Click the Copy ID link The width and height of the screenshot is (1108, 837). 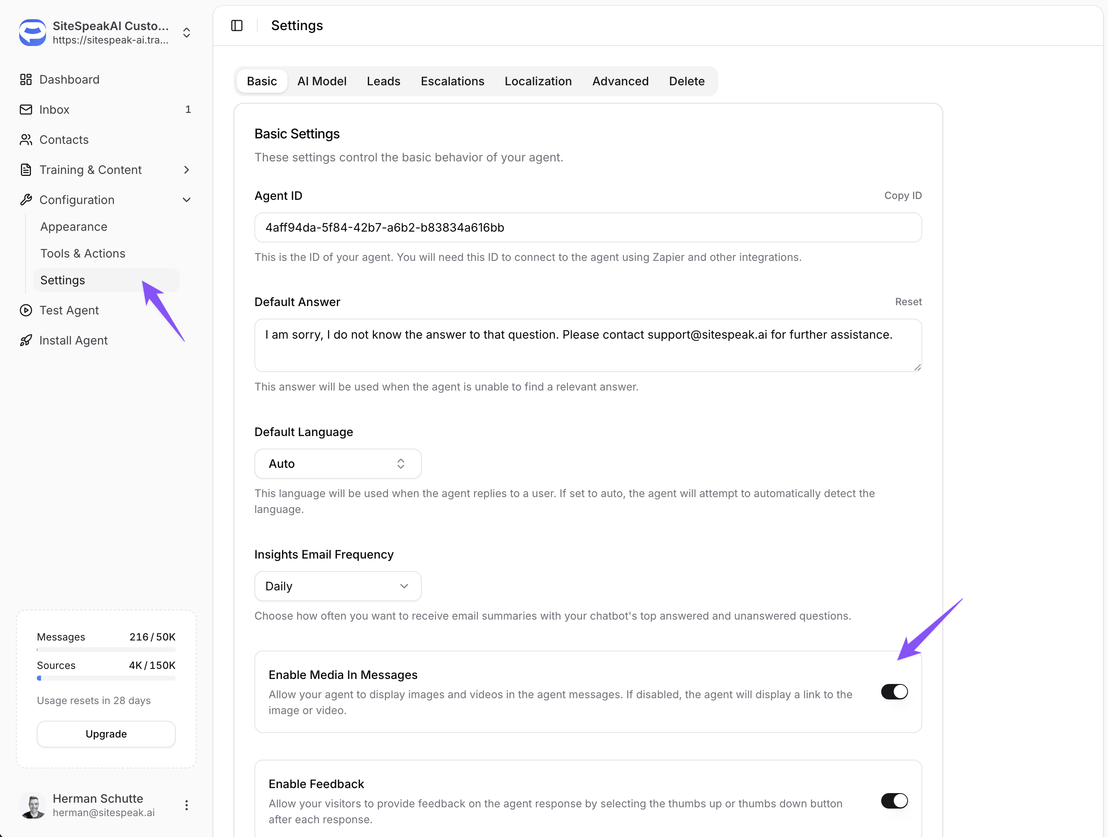click(903, 196)
